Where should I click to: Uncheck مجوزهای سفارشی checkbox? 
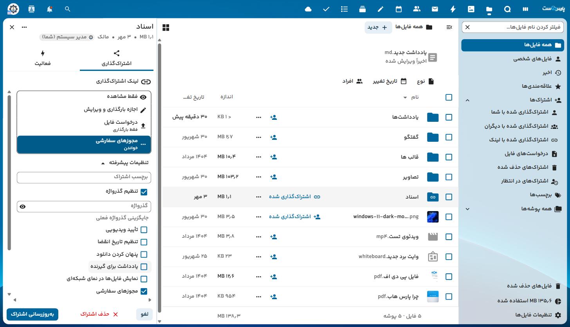click(x=144, y=291)
